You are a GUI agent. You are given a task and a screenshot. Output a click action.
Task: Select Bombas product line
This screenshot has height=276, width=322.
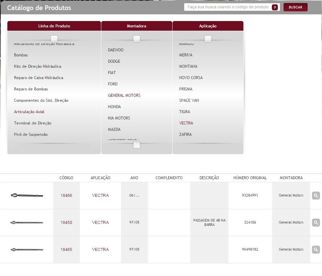tap(21, 55)
